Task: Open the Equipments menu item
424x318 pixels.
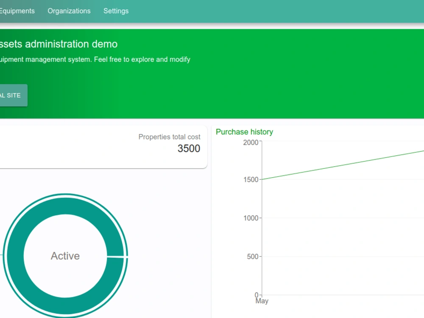Action: click(x=17, y=11)
